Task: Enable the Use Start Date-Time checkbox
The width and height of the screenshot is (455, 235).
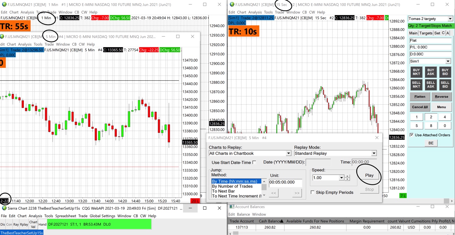Action: pyautogui.click(x=254, y=162)
